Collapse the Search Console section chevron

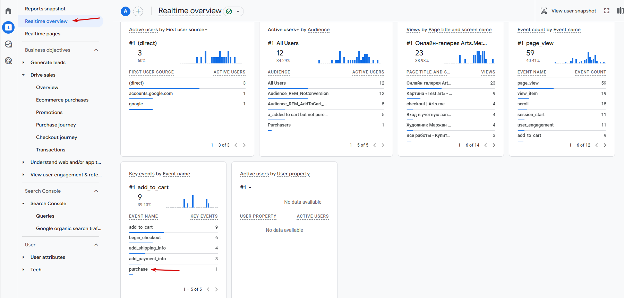click(96, 191)
